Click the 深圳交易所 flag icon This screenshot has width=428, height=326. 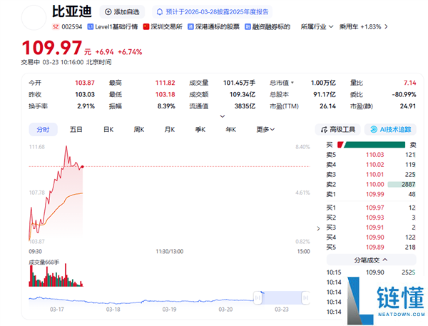pyautogui.click(x=146, y=27)
